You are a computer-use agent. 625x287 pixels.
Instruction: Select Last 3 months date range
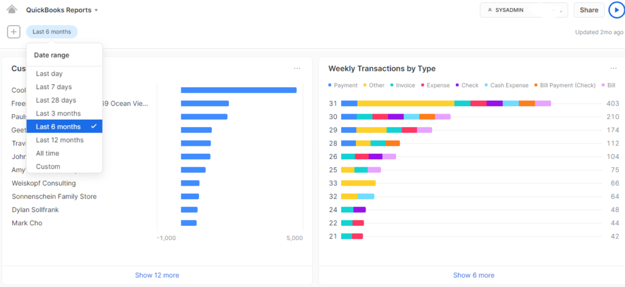point(65,114)
